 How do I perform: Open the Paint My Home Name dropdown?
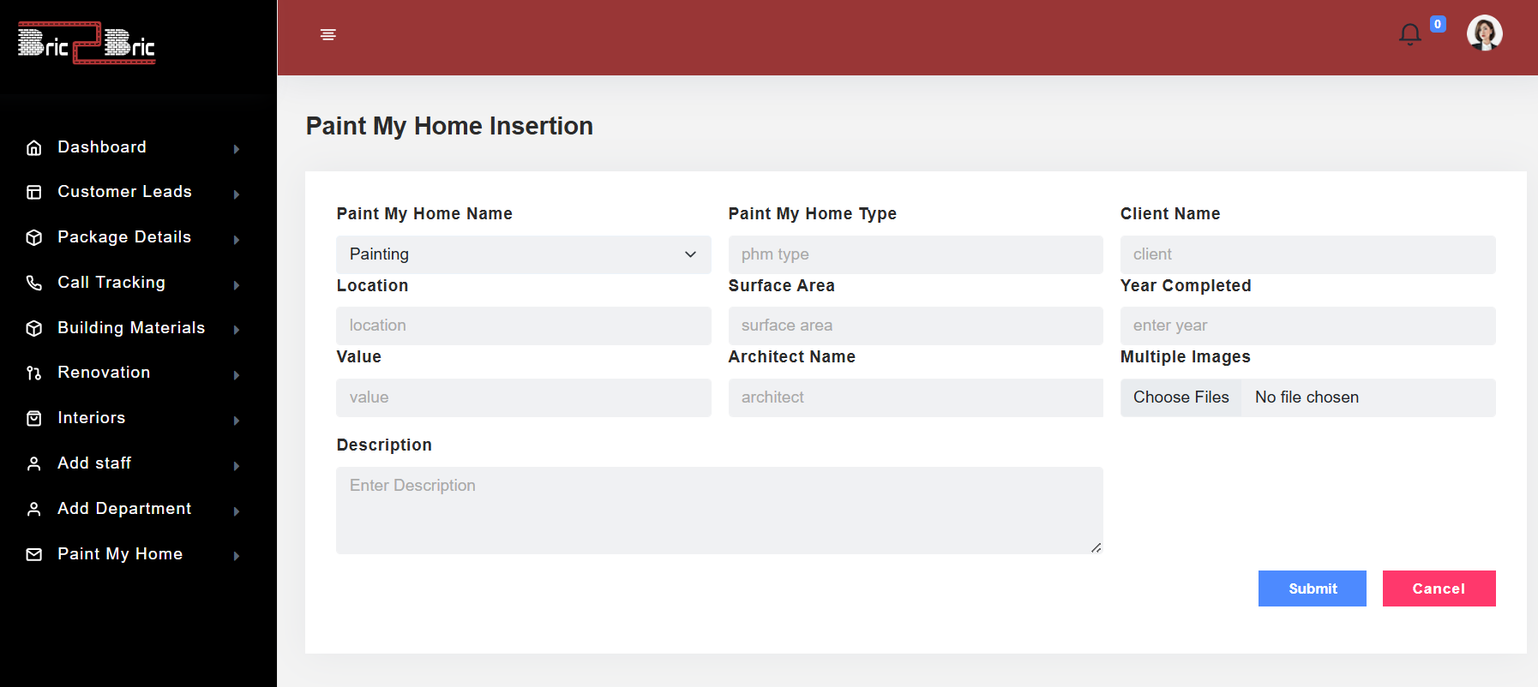[x=524, y=254]
